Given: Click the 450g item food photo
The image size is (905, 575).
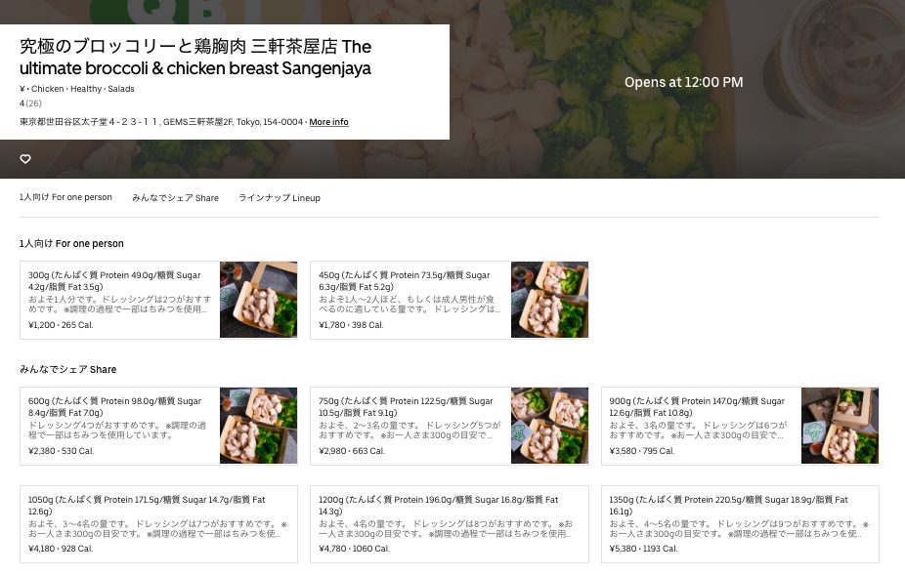Looking at the screenshot, I should (549, 300).
